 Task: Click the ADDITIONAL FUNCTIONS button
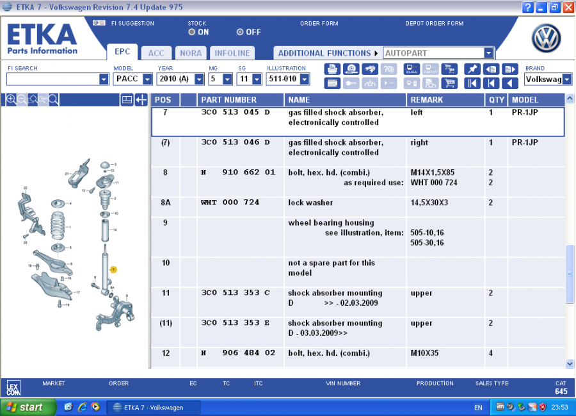(327, 53)
